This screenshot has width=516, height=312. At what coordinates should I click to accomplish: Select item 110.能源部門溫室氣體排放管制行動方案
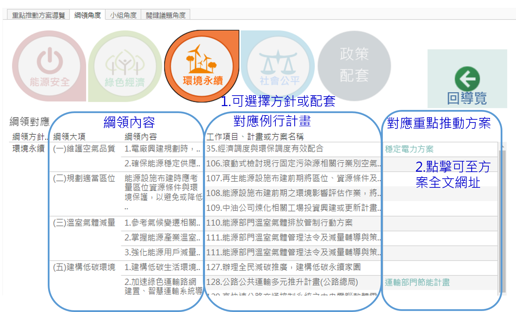(279, 223)
